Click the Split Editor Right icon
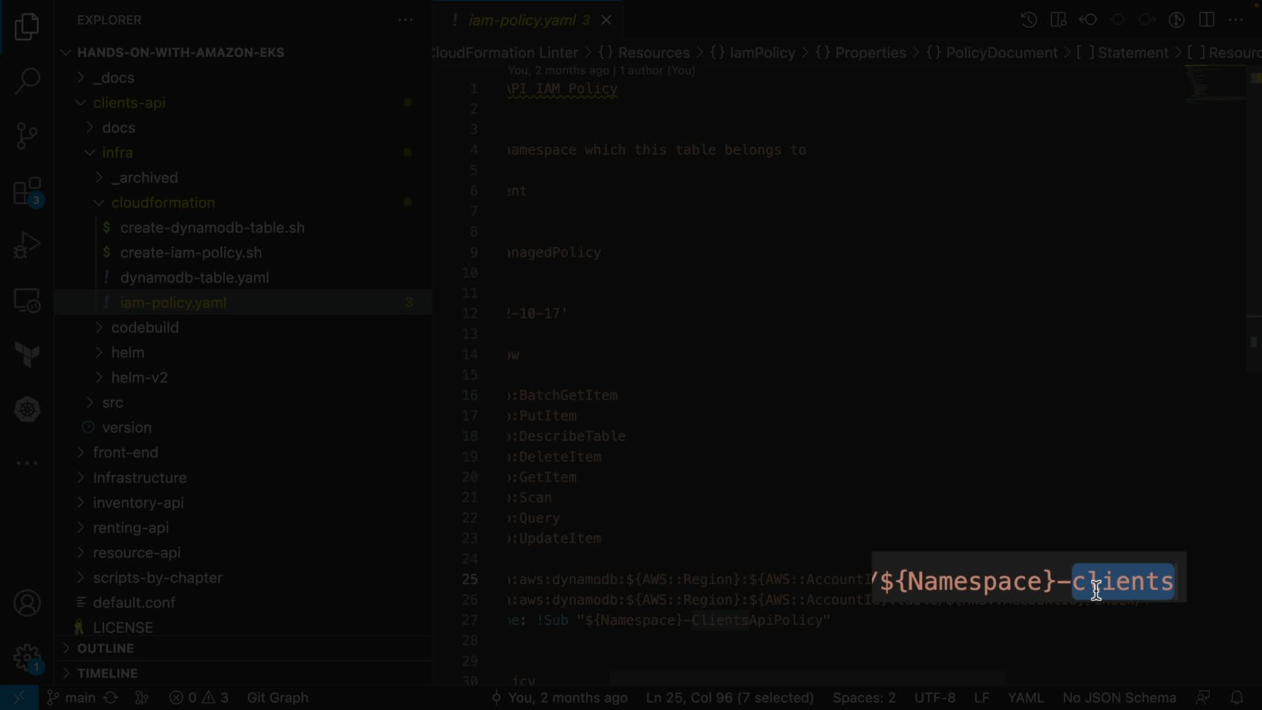The width and height of the screenshot is (1262, 710). click(1207, 20)
